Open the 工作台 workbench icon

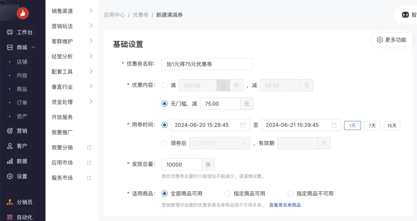10,32
